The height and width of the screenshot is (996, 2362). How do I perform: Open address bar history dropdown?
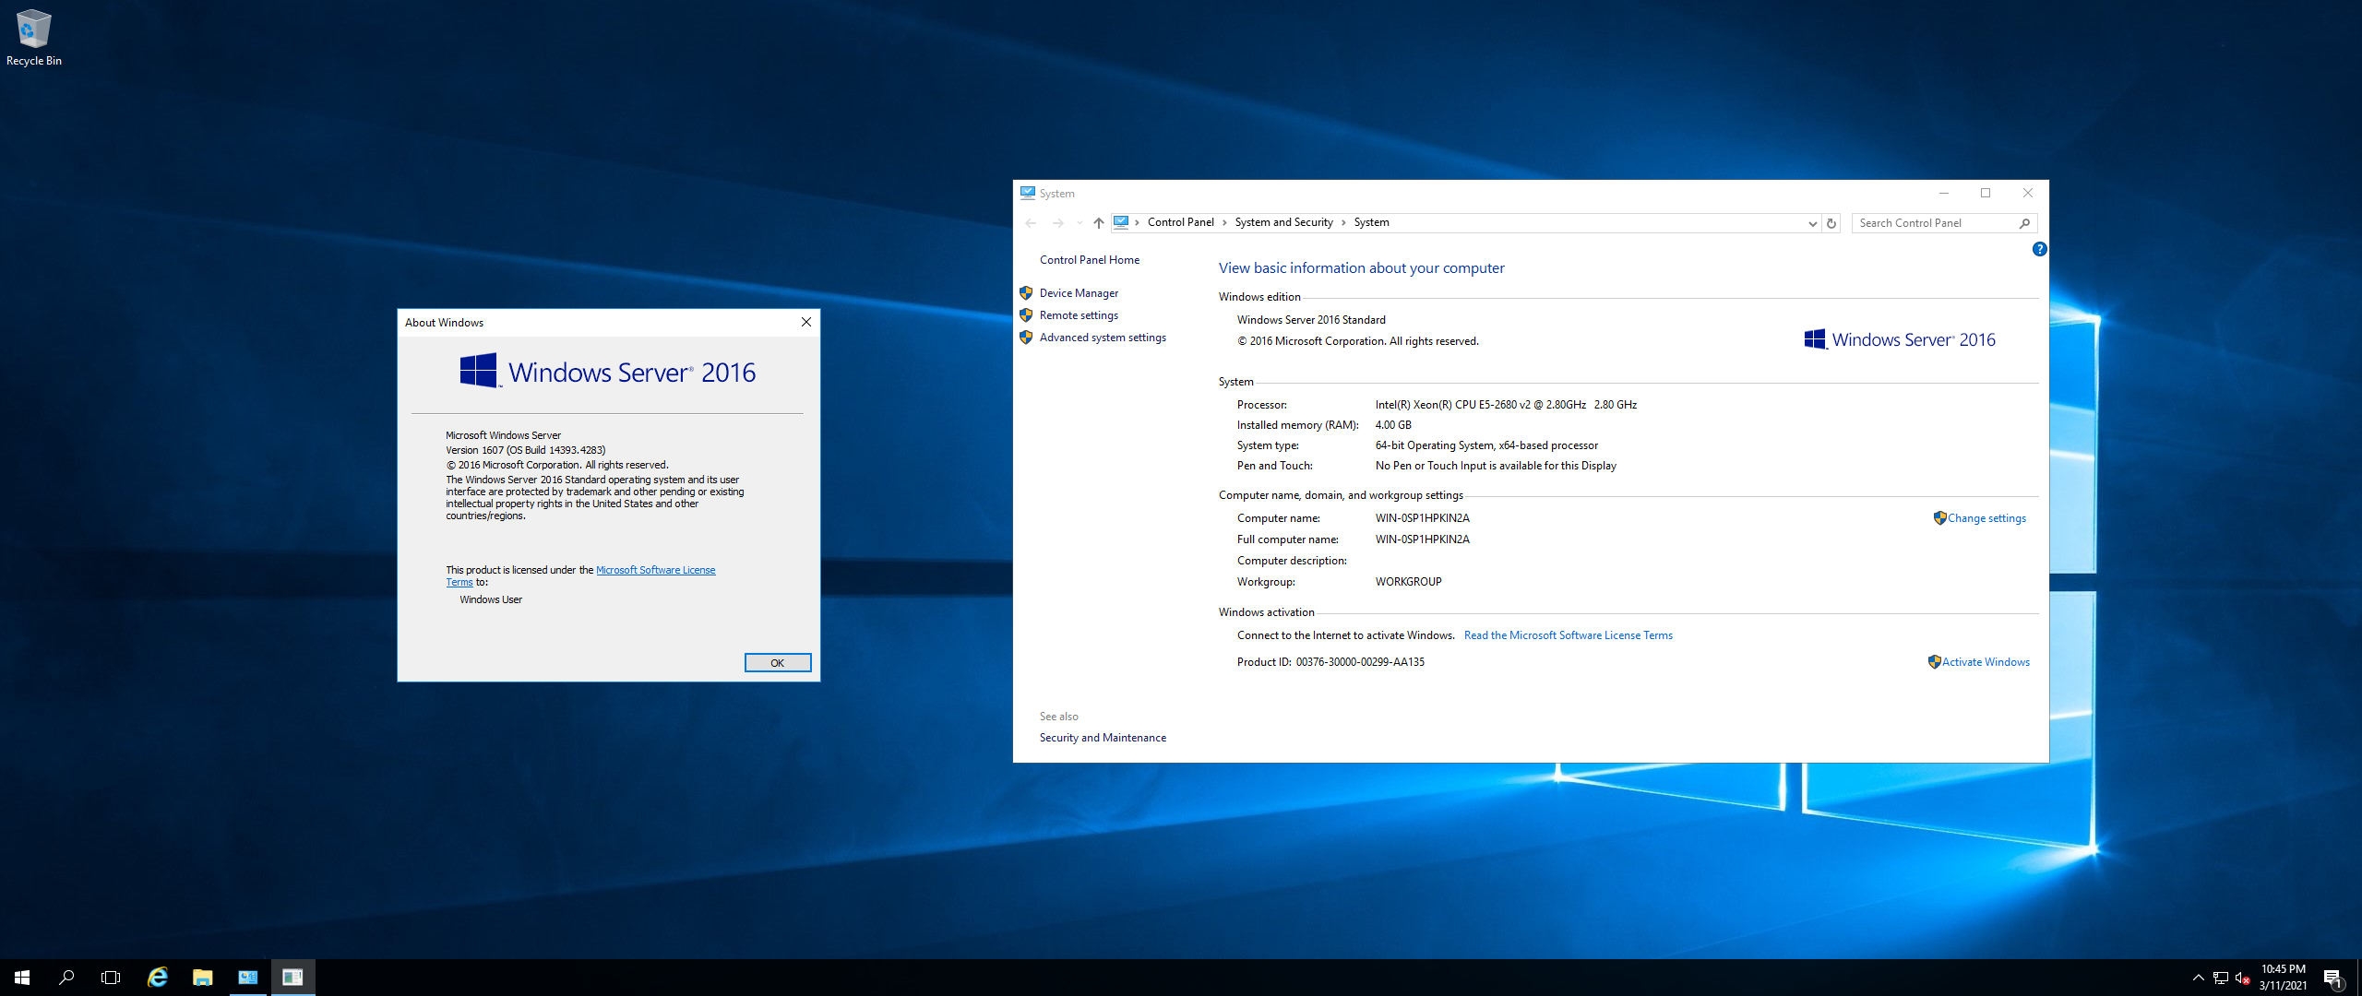(x=1812, y=223)
